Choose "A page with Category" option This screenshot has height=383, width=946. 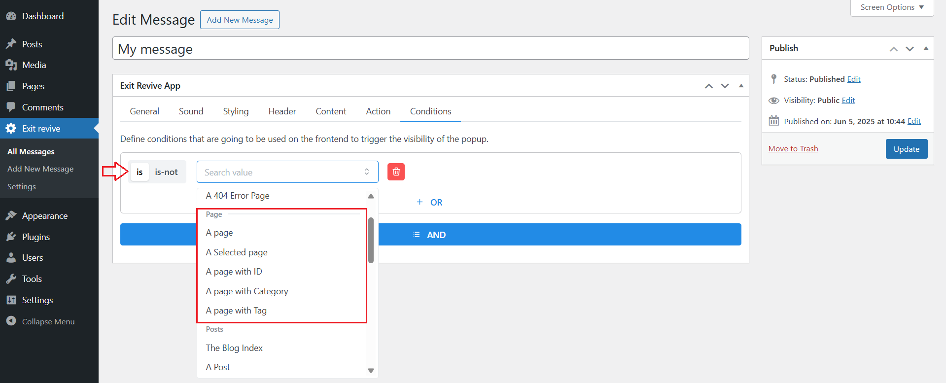tap(247, 291)
